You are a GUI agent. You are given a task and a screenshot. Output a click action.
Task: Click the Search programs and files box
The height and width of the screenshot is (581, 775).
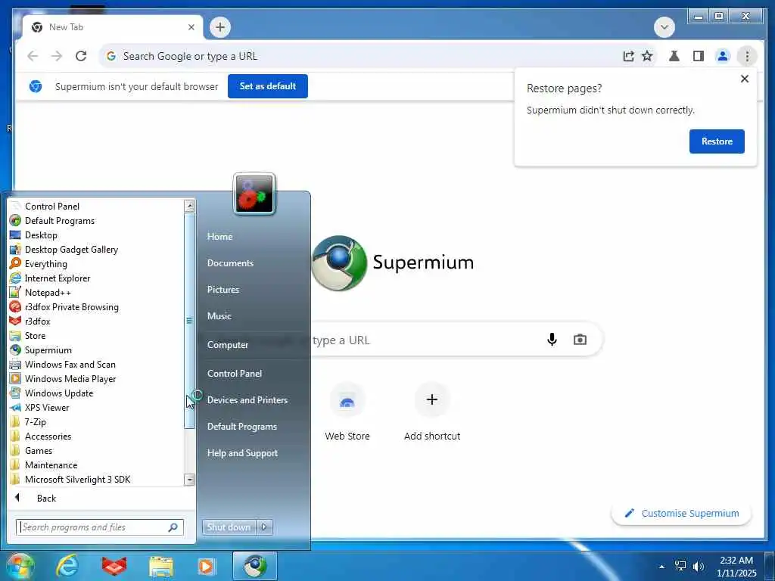point(100,527)
